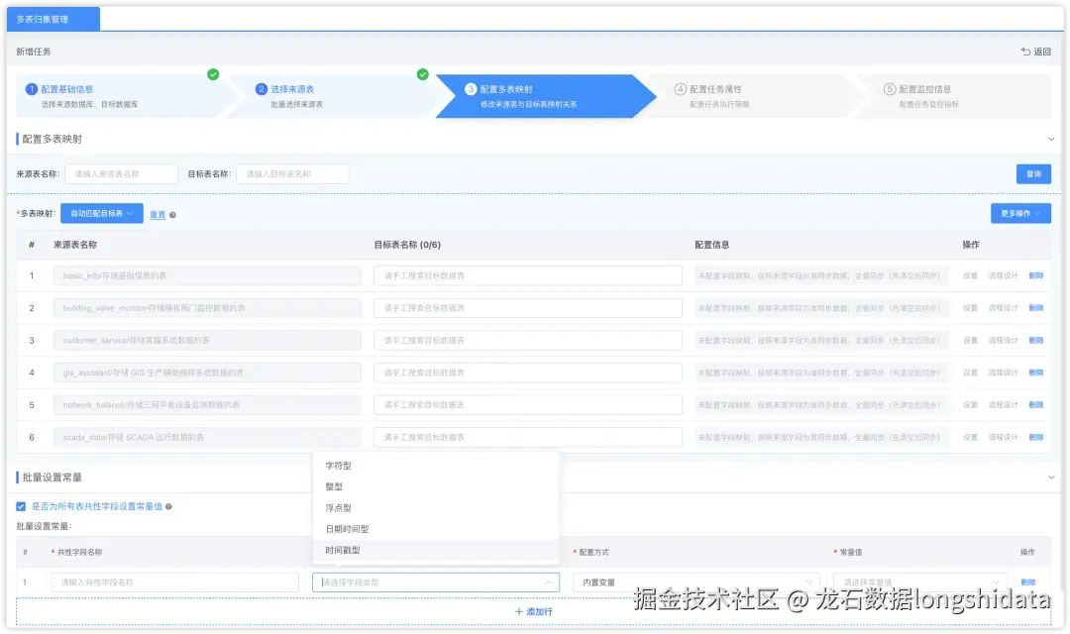This screenshot has height=634, width=1070.
Task: Select 整型 from the field type list
Action: 435,486
